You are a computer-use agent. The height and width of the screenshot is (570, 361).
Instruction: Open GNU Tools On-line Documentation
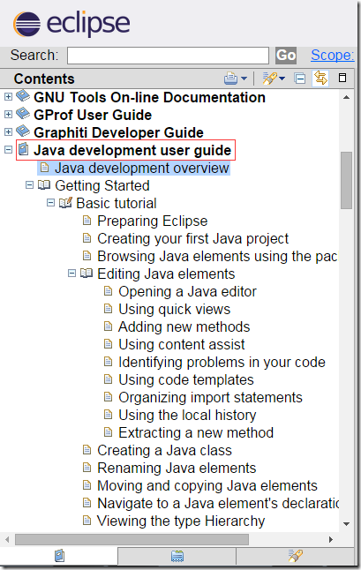click(149, 97)
